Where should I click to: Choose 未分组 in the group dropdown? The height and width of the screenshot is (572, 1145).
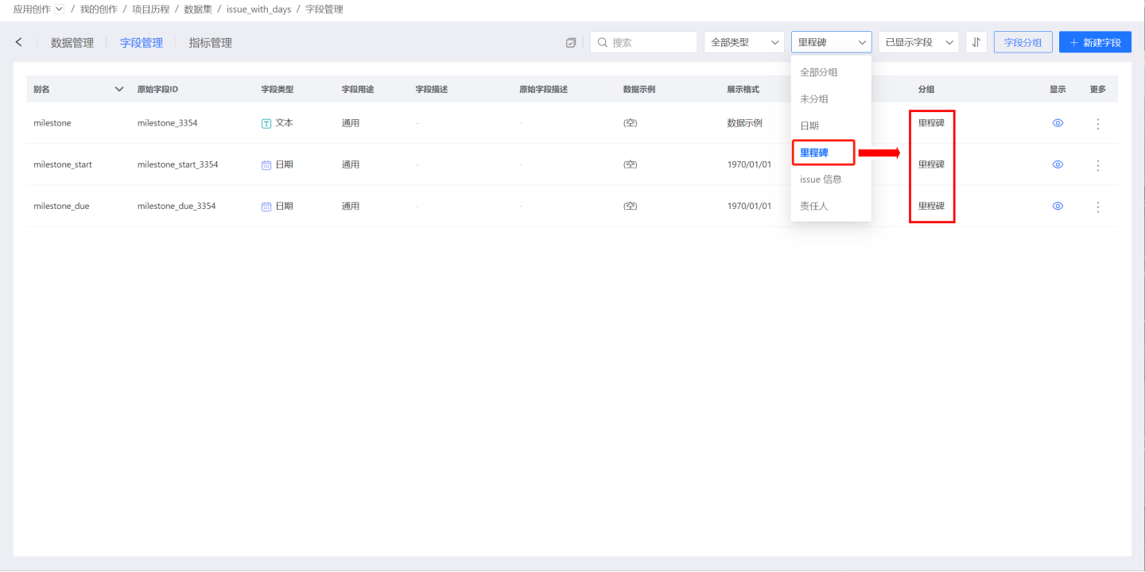(x=814, y=99)
